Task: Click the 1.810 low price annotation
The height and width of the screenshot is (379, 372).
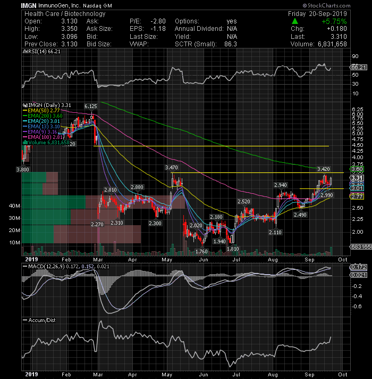Action: point(233,249)
